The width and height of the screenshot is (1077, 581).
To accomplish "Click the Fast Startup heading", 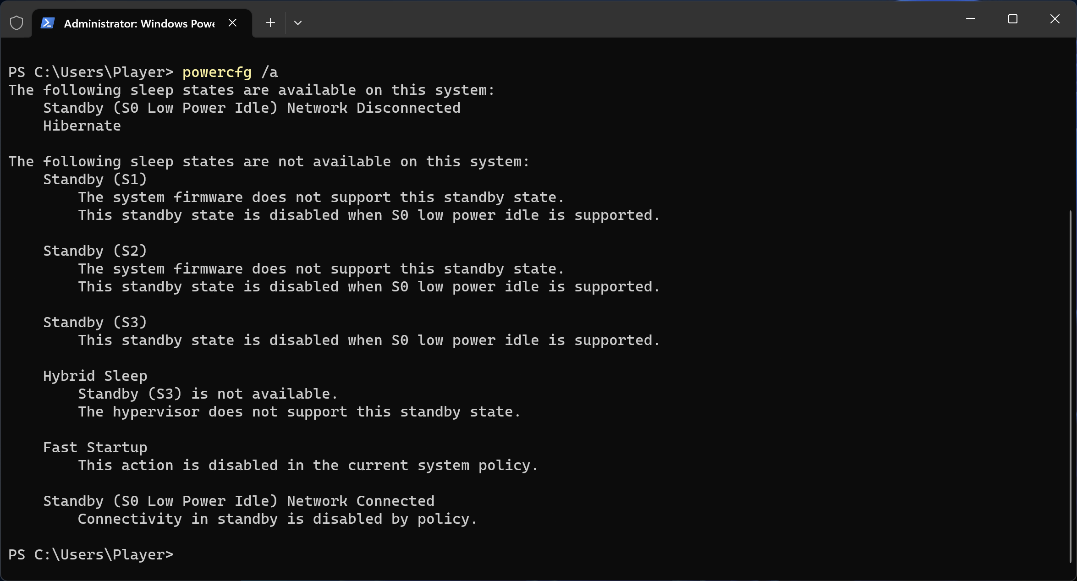I will [x=95, y=448].
